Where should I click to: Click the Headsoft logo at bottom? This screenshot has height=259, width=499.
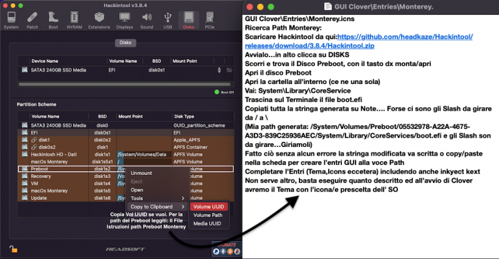(x=125, y=249)
